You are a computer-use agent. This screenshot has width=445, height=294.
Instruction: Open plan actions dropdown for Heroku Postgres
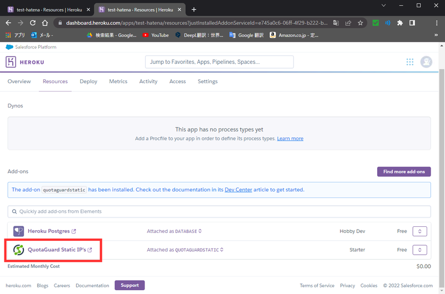coord(420,231)
